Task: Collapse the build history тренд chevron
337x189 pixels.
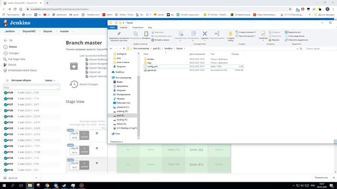Action: (54, 80)
